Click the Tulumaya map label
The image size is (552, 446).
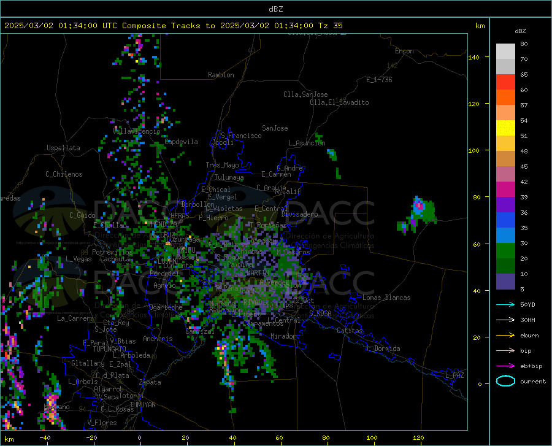click(x=229, y=177)
